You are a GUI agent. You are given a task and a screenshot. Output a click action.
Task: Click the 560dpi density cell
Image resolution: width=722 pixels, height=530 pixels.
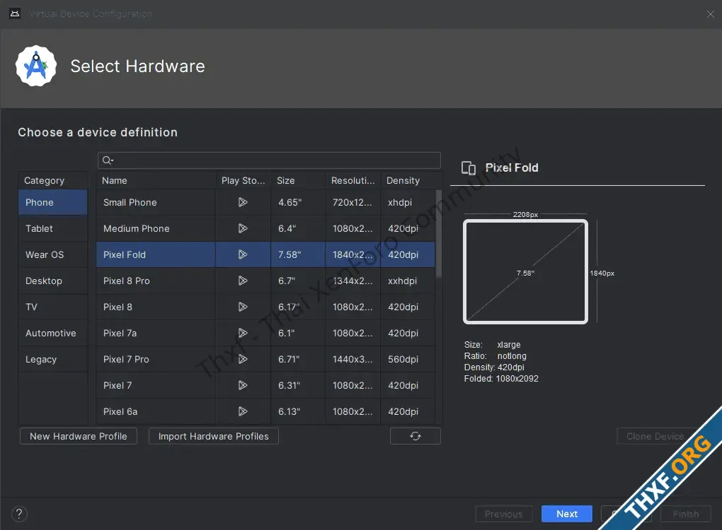(408, 359)
